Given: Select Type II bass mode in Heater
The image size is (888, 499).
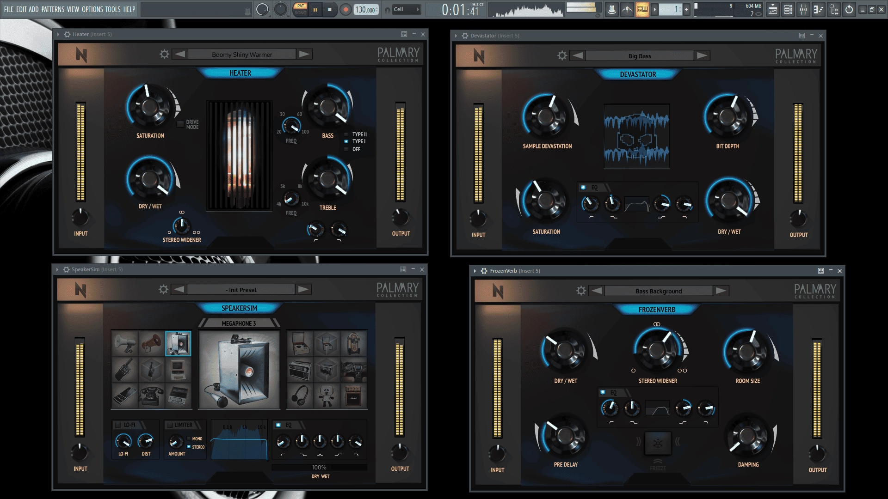Looking at the screenshot, I should pos(346,134).
